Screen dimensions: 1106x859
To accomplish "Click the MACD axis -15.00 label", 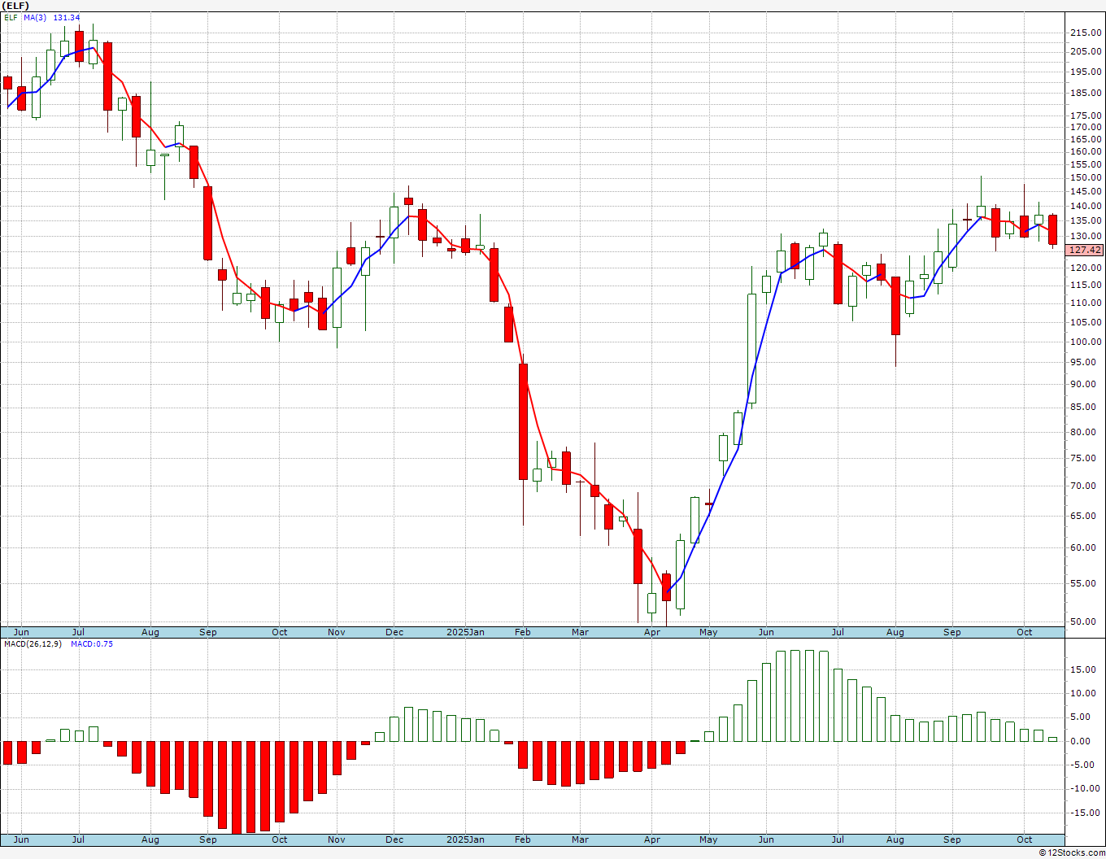I will [1085, 813].
